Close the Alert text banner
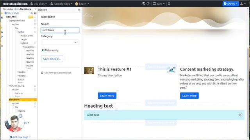The image size is (250, 140). [x=240, y=115]
